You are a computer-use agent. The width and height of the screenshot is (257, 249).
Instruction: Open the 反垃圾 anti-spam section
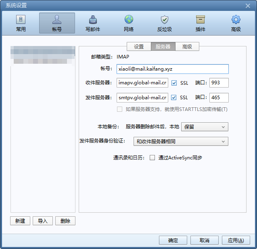[164, 23]
